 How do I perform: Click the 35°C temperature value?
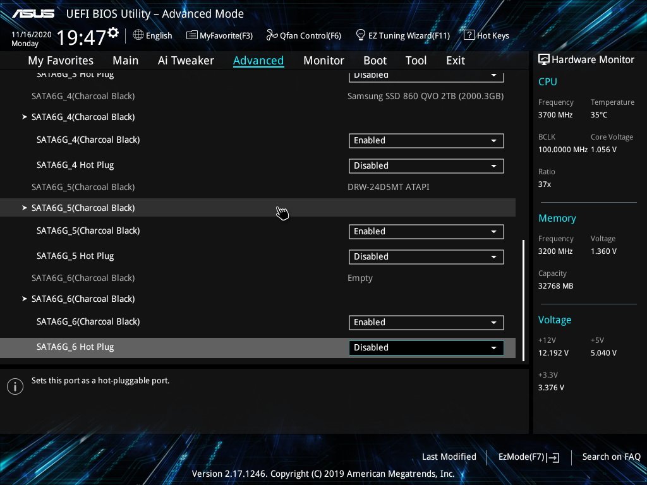click(599, 115)
